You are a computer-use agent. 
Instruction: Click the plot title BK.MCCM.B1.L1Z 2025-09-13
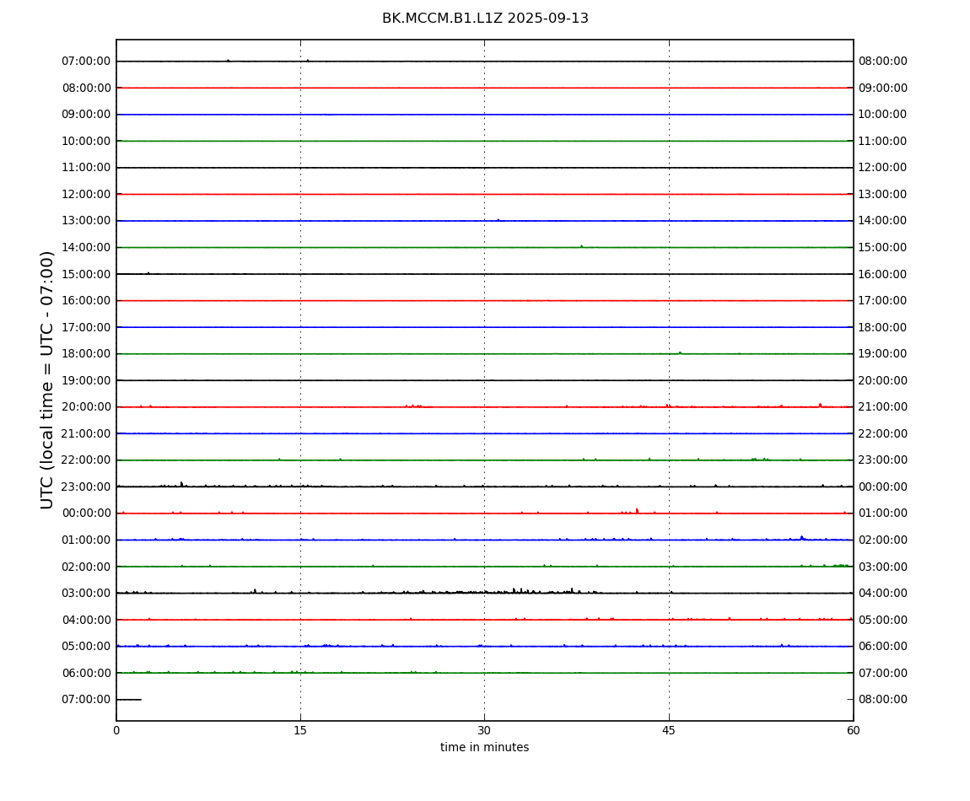[485, 19]
